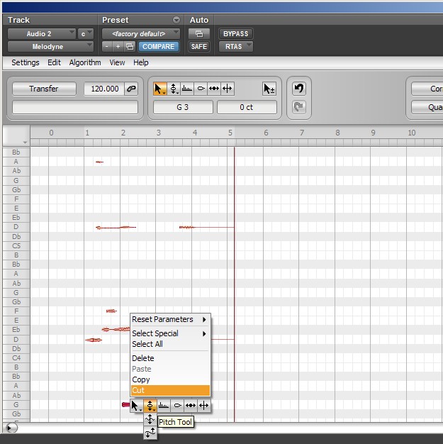Select the Time tool in the top toolbar
The height and width of the screenshot is (444, 443).
(214, 89)
